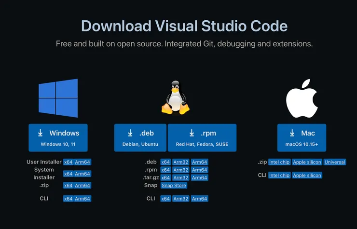Click the 'Download Visual Studio Code' heading

(x=184, y=26)
